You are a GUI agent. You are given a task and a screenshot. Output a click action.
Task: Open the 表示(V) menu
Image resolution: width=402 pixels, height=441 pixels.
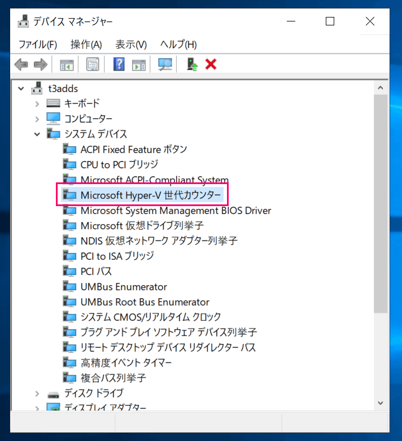[x=131, y=45]
